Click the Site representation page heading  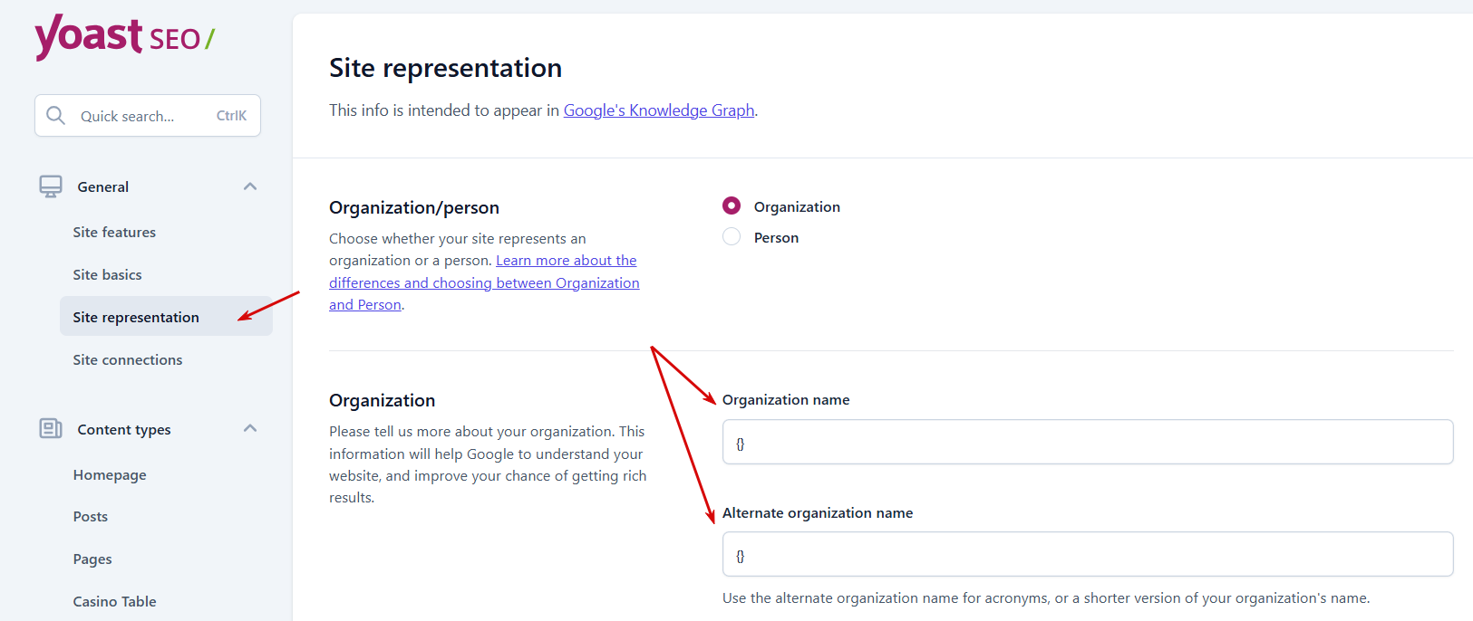pos(445,68)
